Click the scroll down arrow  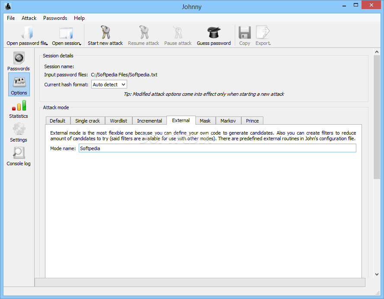click(377, 274)
